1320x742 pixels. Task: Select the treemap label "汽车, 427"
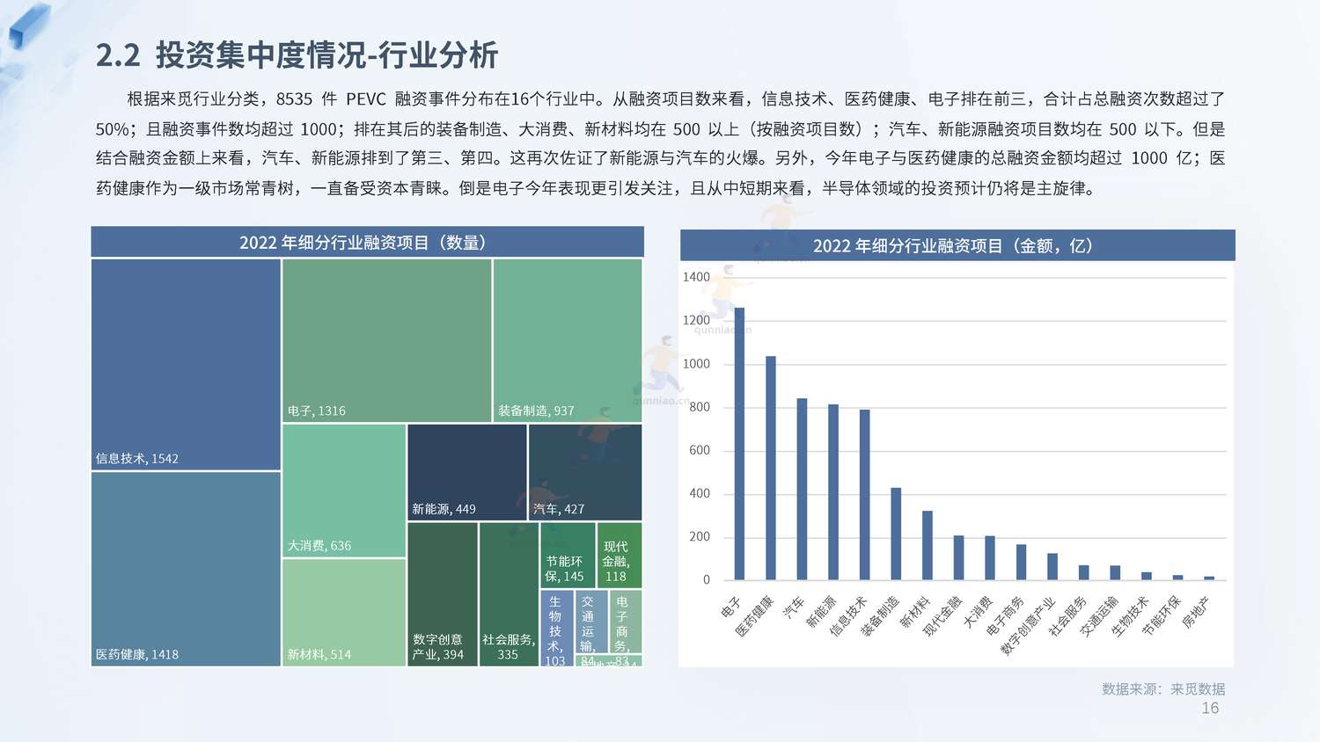coord(559,509)
